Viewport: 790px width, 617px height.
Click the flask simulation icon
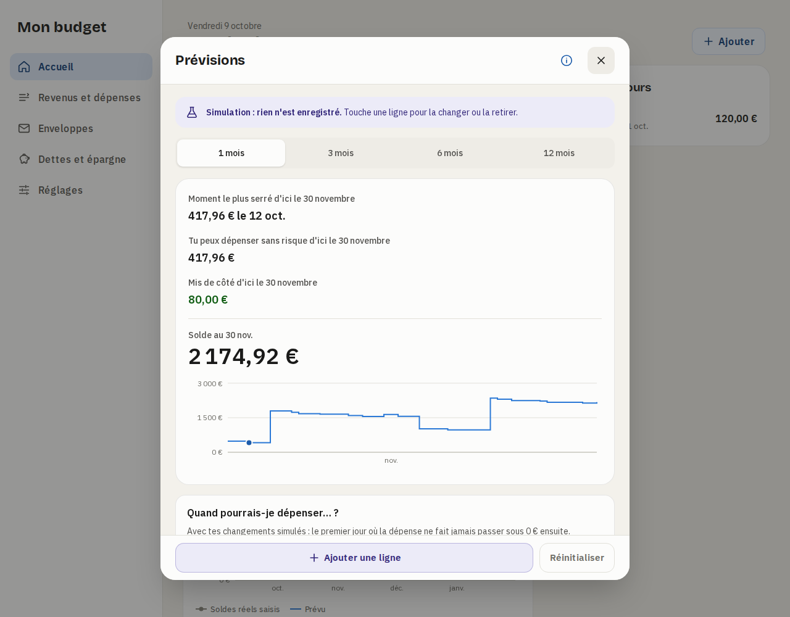pos(192,112)
